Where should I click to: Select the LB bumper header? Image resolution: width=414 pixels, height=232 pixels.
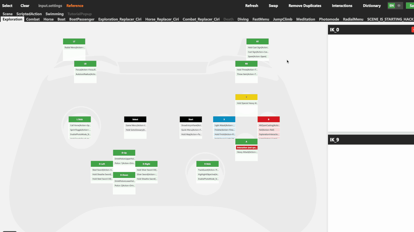pos(85,64)
